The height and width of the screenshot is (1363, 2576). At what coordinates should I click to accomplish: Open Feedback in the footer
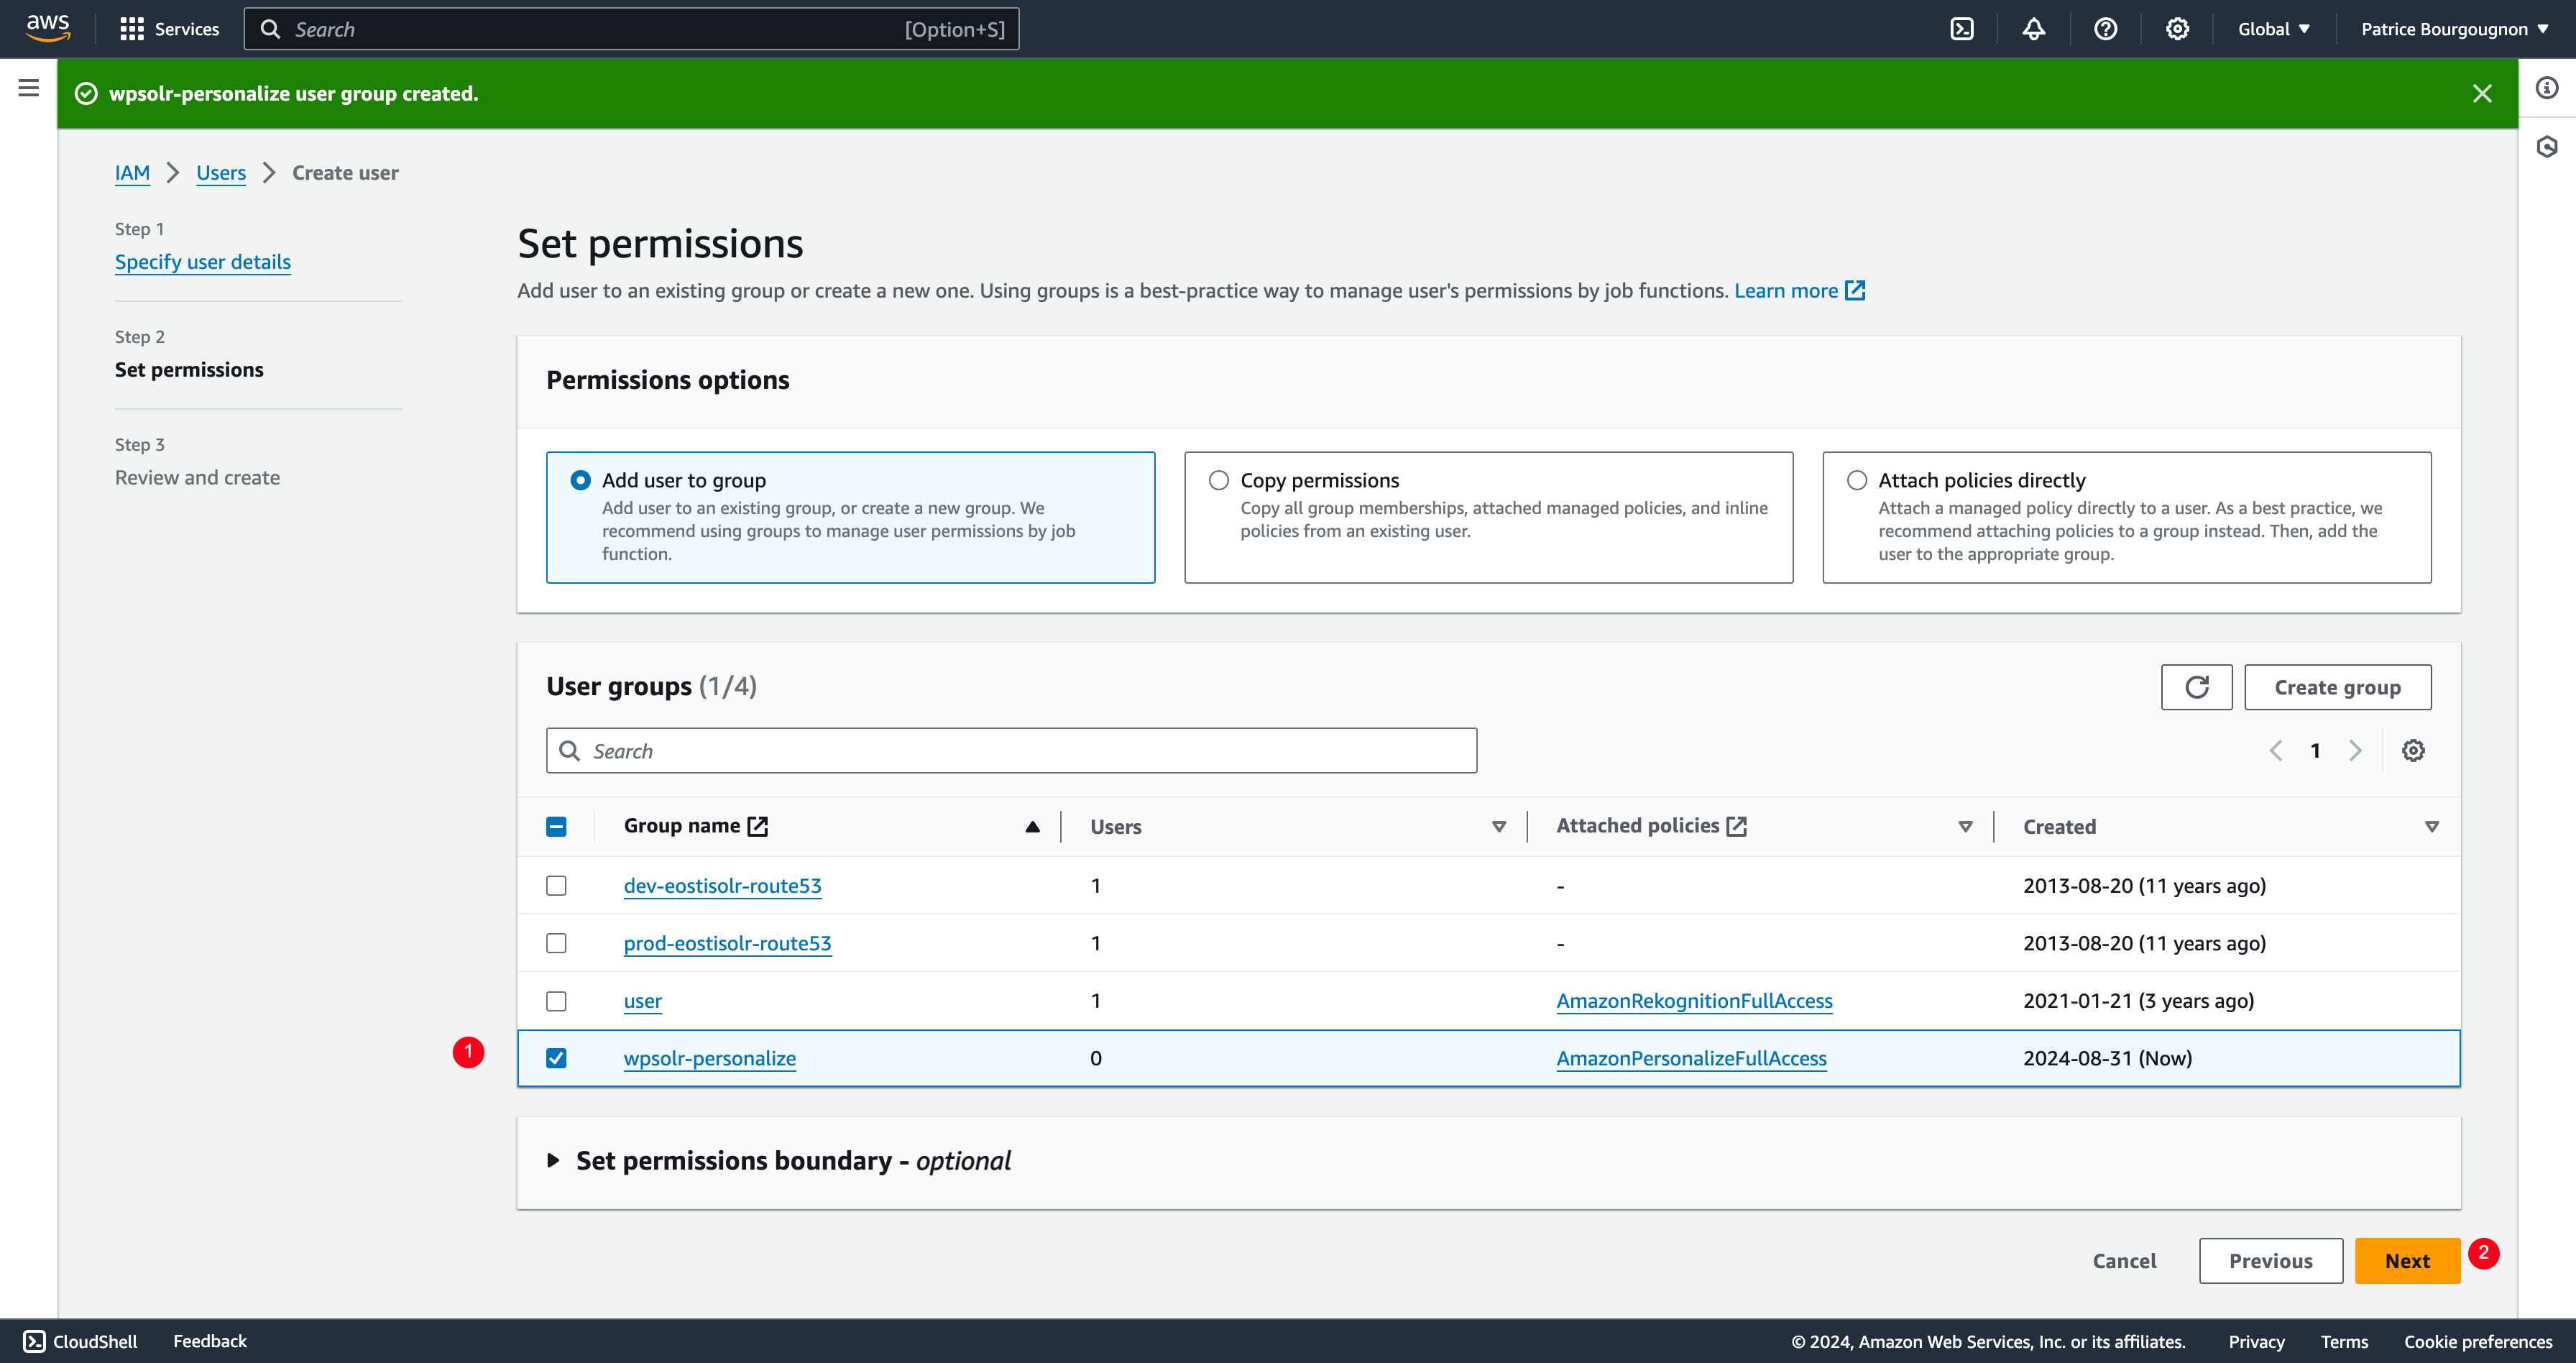coord(209,1341)
